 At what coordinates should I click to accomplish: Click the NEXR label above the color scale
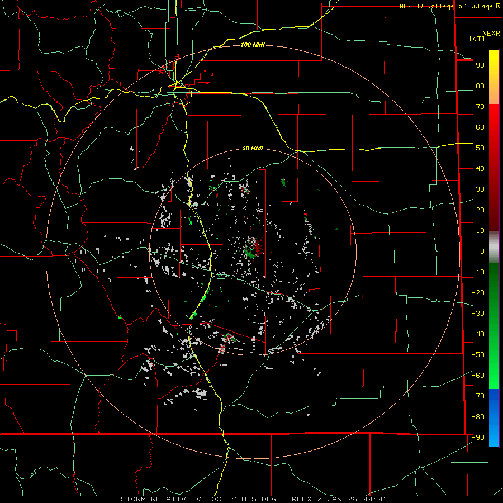[491, 34]
